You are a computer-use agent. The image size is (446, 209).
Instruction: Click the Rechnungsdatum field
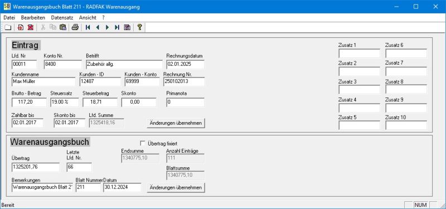pyautogui.click(x=185, y=65)
